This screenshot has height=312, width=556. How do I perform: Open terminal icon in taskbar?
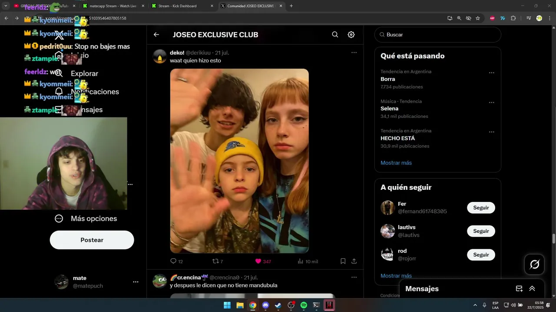tap(317, 305)
